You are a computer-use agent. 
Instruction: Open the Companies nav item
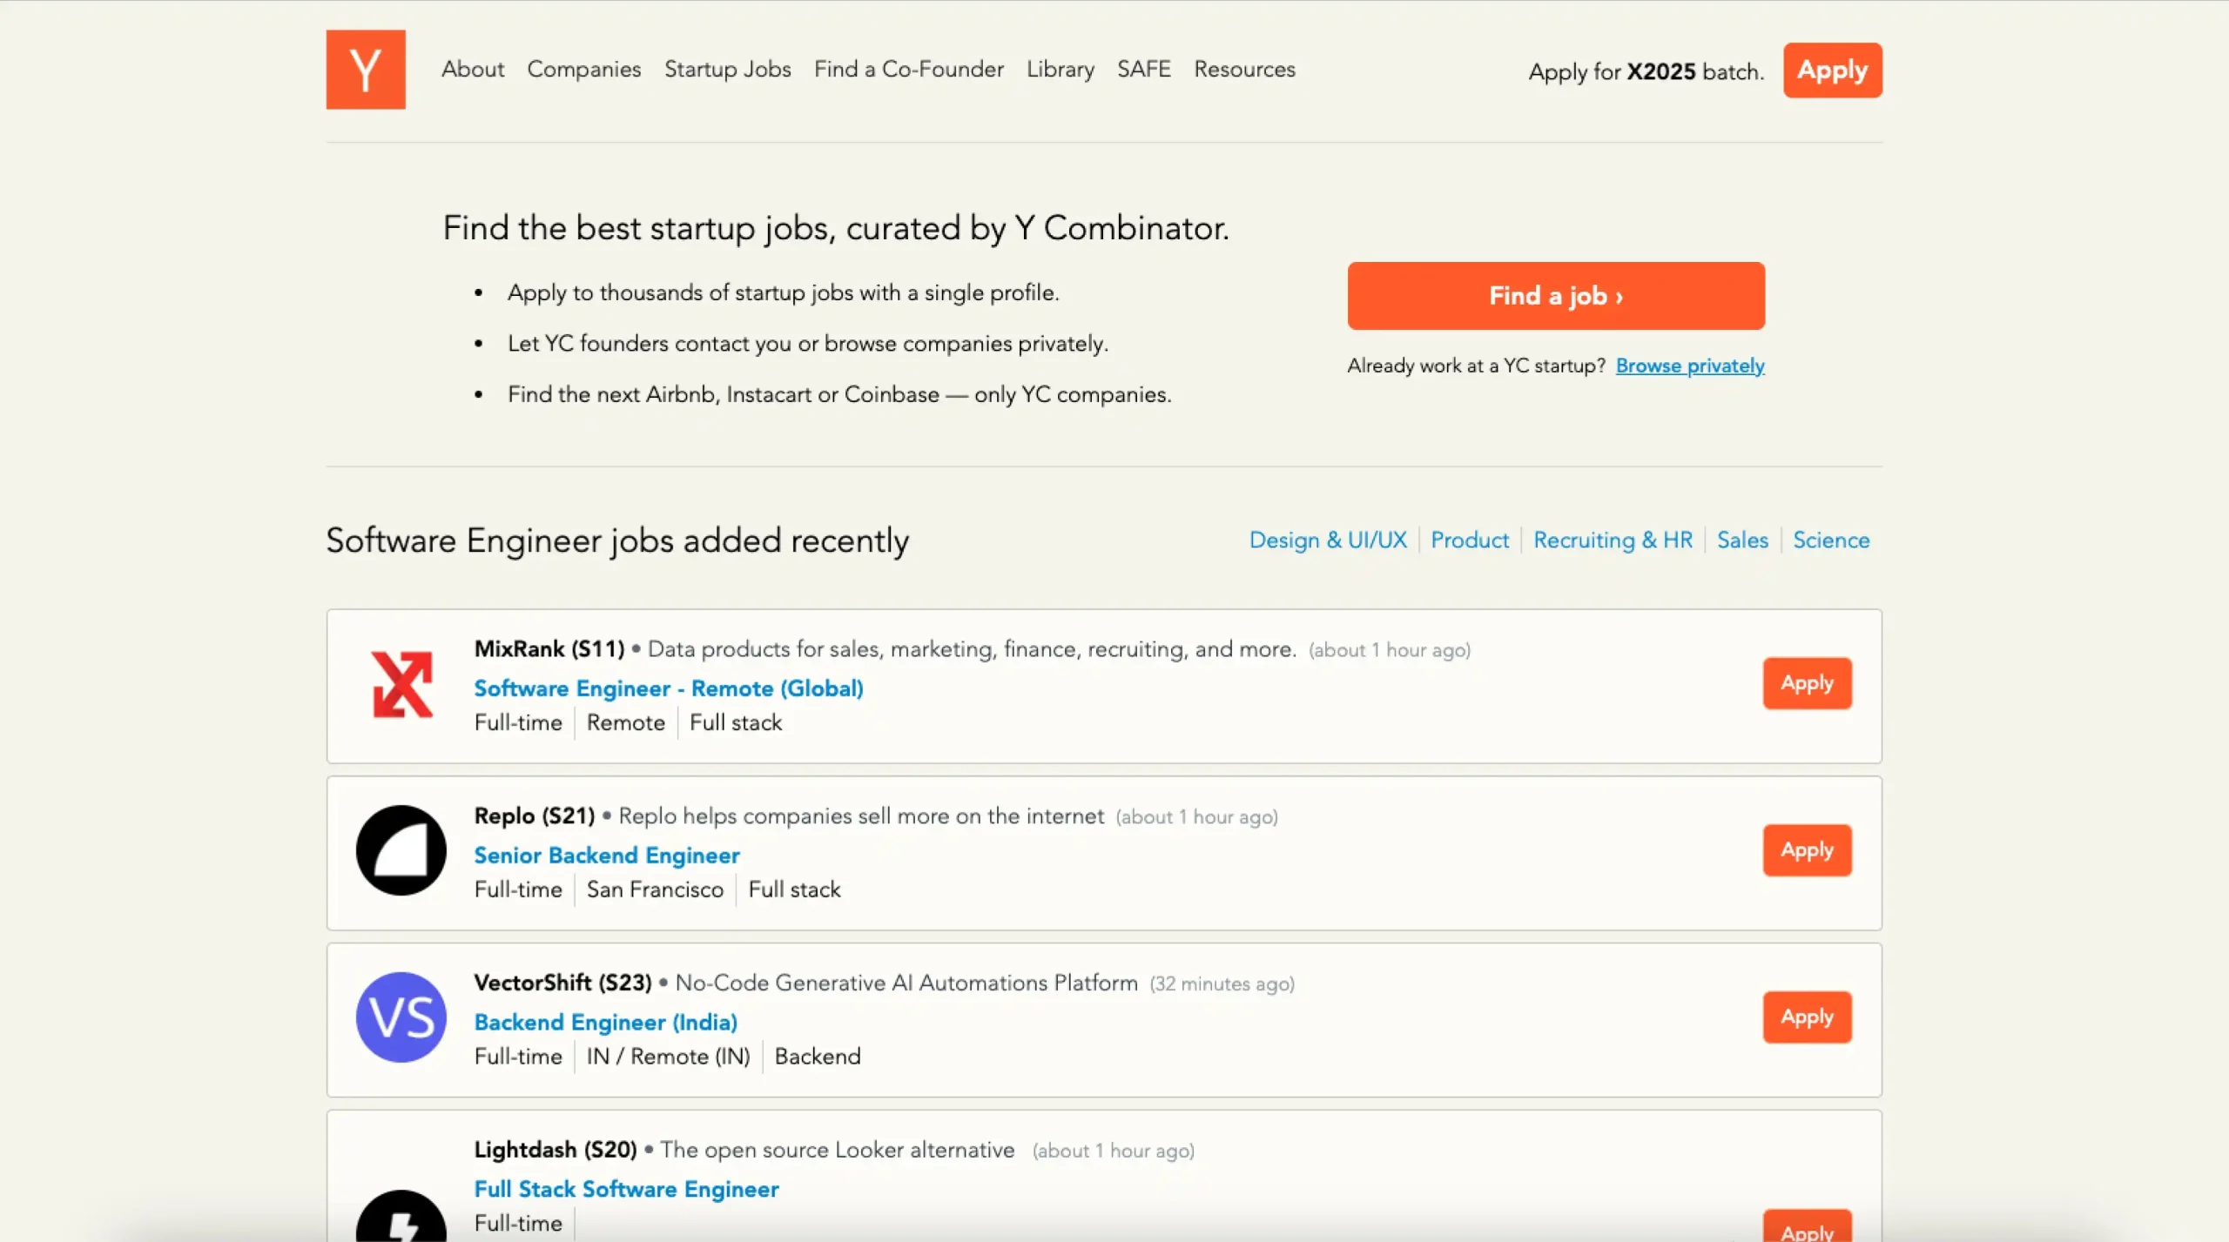pyautogui.click(x=584, y=69)
